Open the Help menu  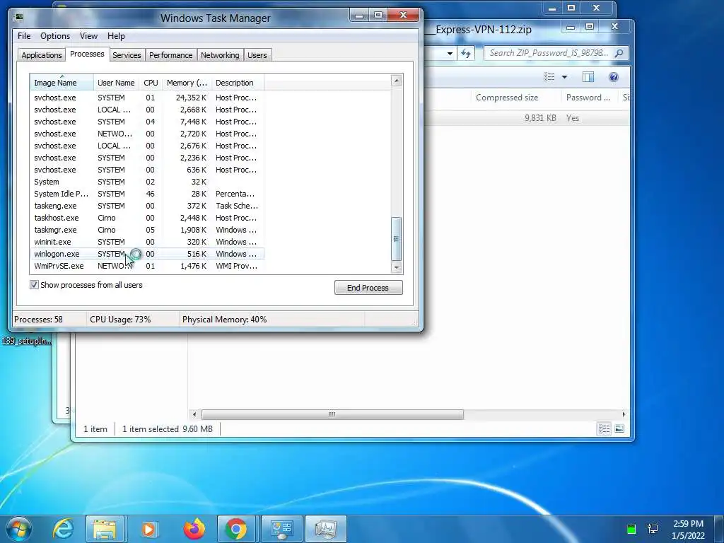click(x=116, y=36)
